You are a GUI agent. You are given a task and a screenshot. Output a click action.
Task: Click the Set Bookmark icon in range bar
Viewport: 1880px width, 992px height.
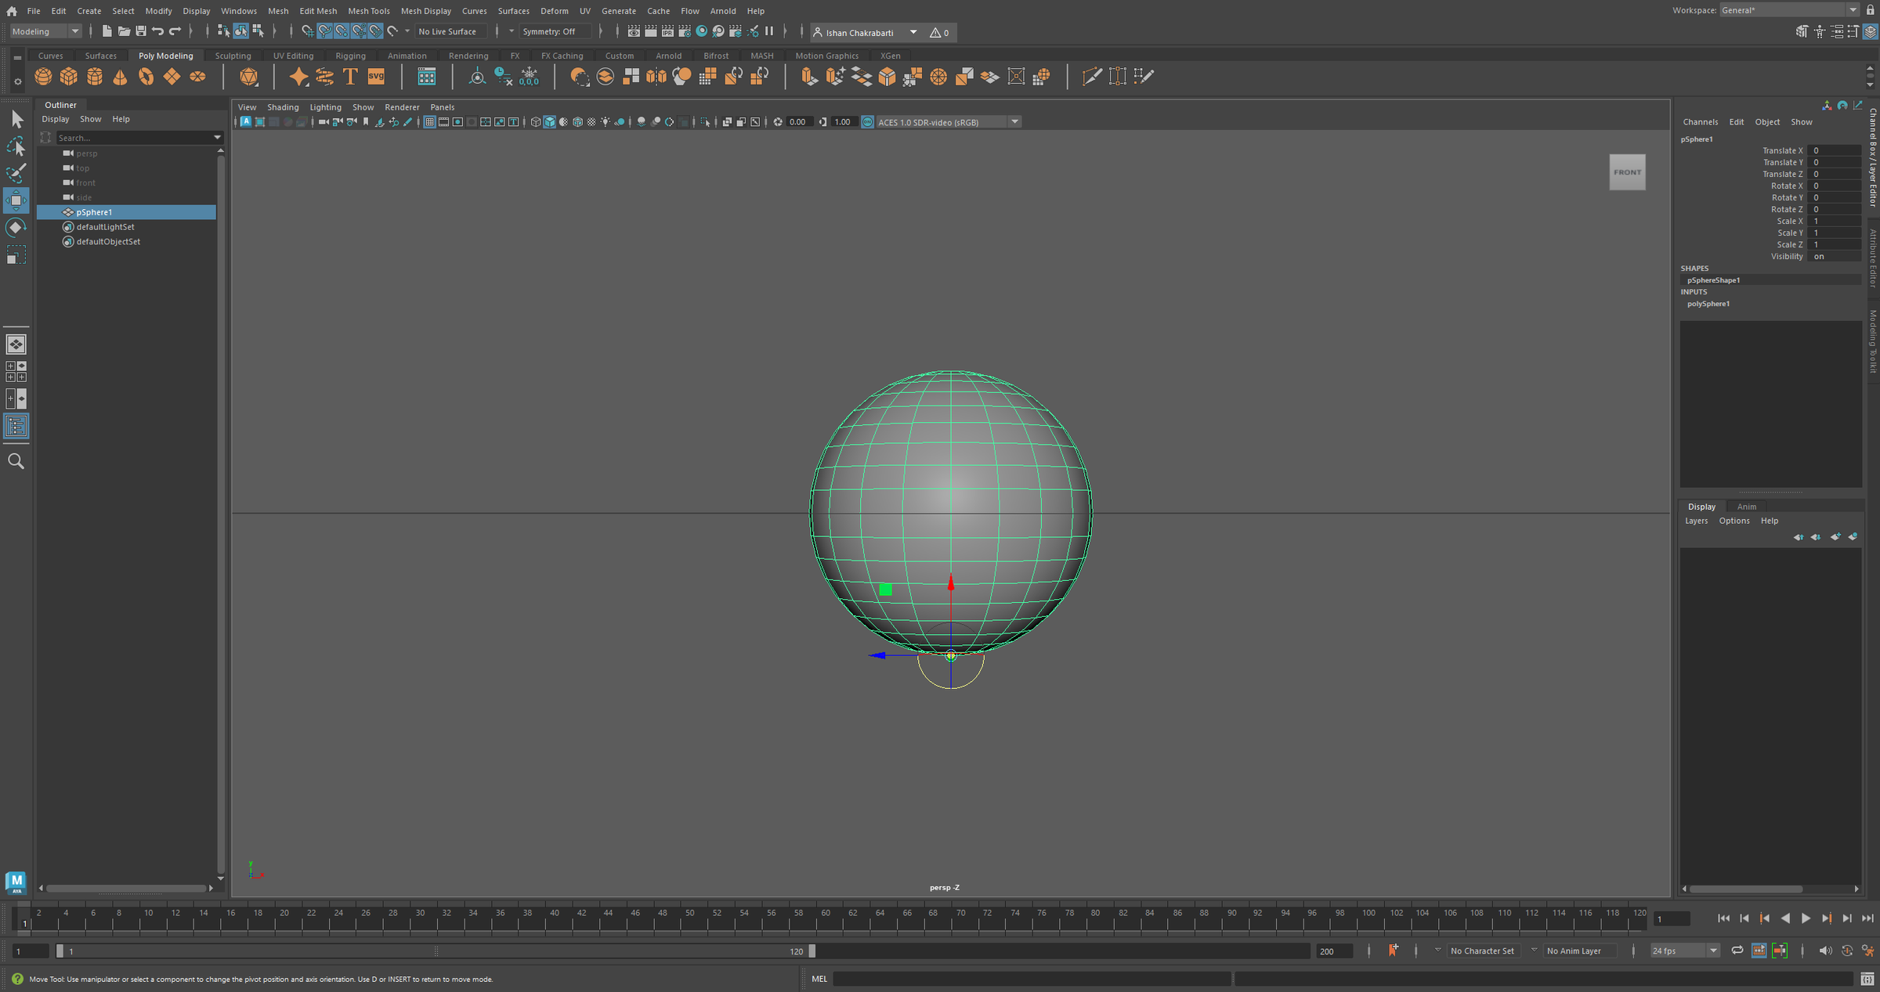[1393, 951]
